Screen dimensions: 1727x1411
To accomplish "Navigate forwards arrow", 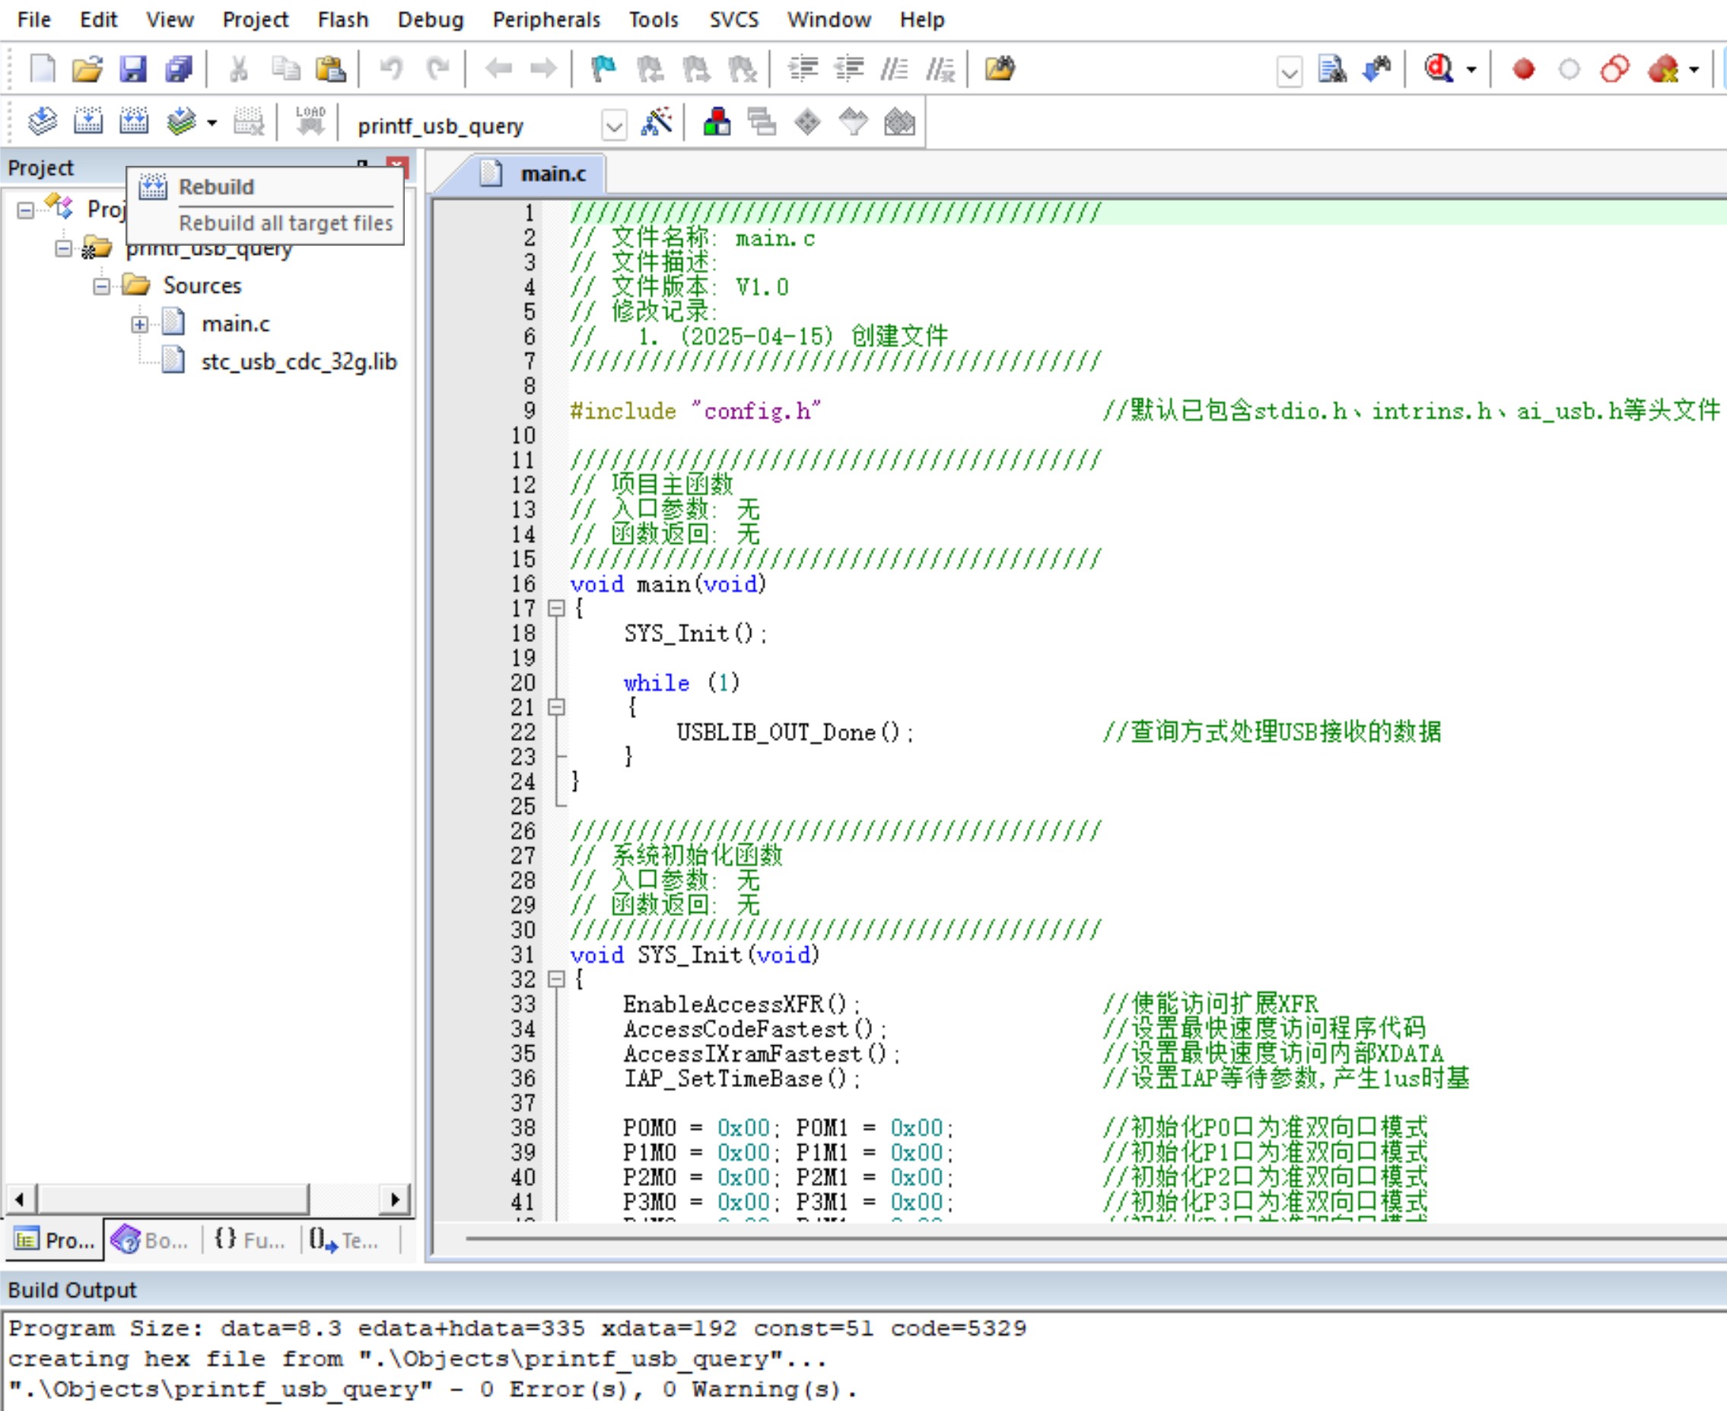I will click(x=543, y=69).
